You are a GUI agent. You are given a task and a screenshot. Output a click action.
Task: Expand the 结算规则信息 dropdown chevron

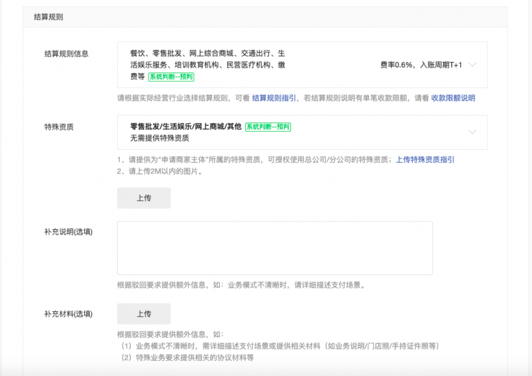point(472,65)
